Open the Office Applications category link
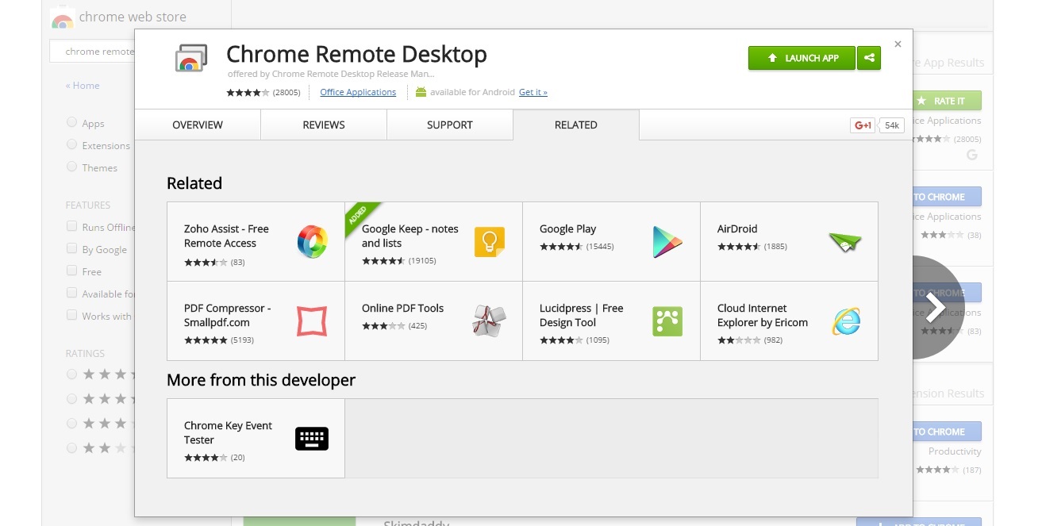The image size is (1042, 526). [x=358, y=92]
